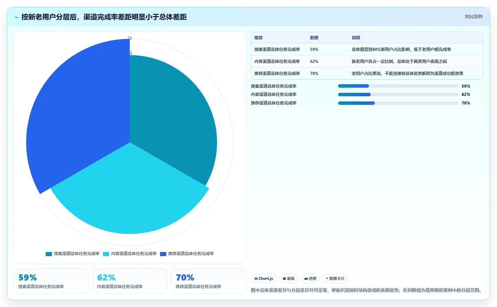Click the 70% value in the table

point(314,74)
